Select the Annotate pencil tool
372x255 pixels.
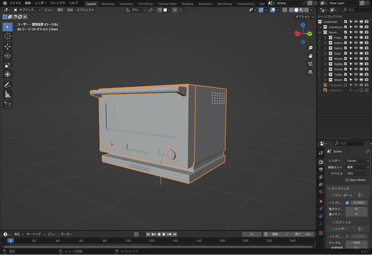click(7, 85)
